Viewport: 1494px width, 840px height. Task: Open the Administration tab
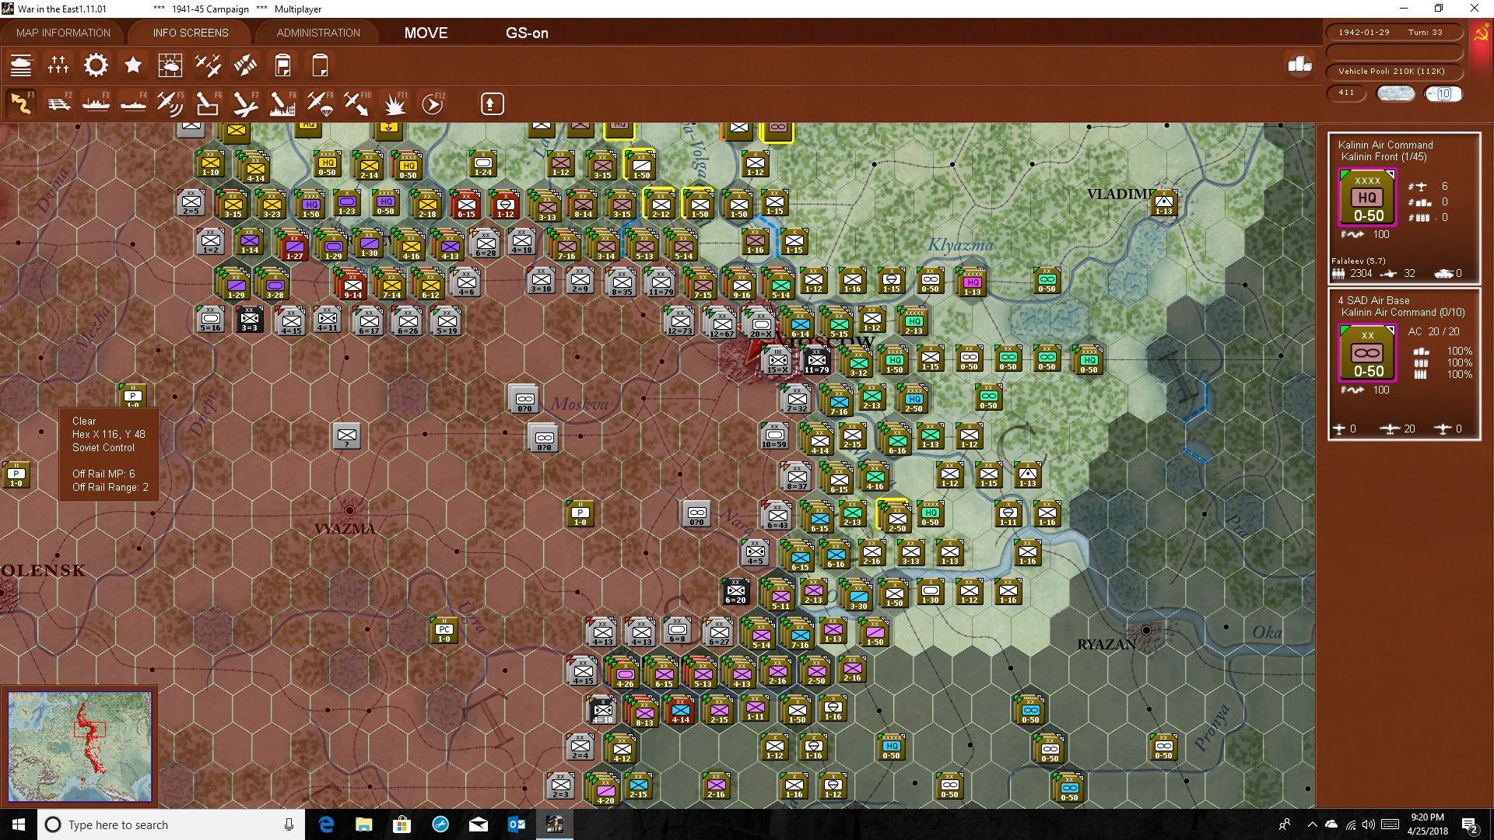click(318, 33)
